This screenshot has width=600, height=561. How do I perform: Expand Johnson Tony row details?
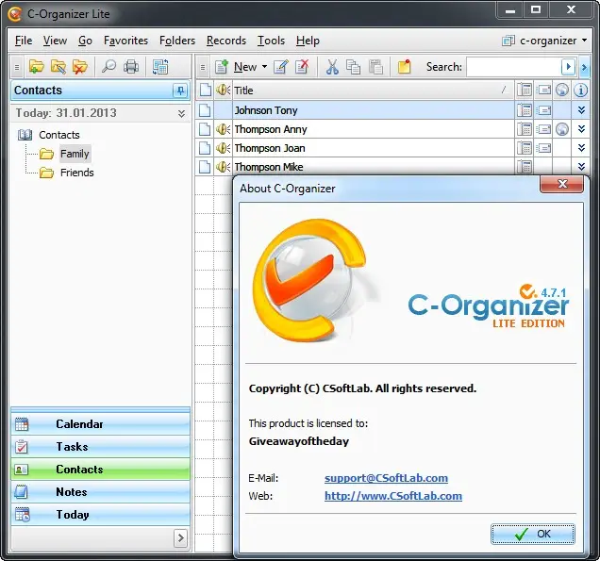coord(581,110)
